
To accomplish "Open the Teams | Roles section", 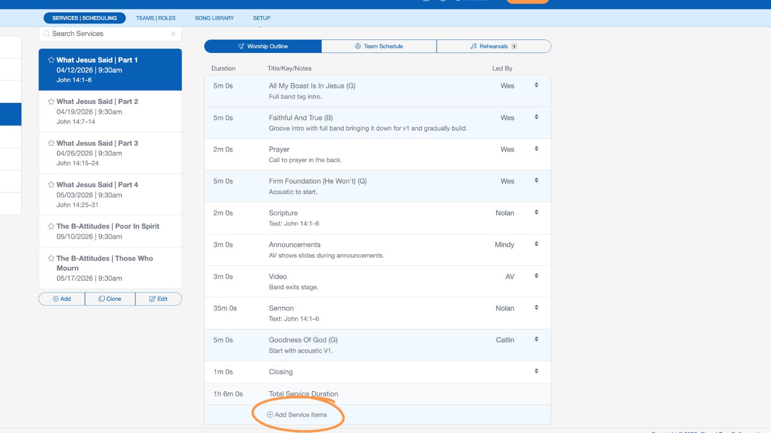I will pyautogui.click(x=155, y=18).
